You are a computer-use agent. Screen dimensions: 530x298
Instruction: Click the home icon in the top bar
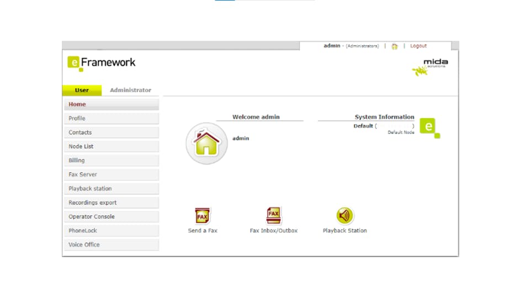tap(394, 46)
